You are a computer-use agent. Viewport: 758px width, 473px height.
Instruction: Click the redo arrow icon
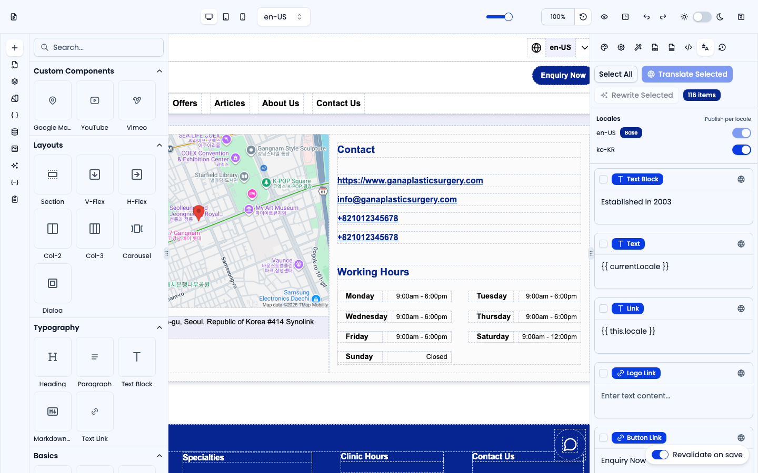(663, 17)
